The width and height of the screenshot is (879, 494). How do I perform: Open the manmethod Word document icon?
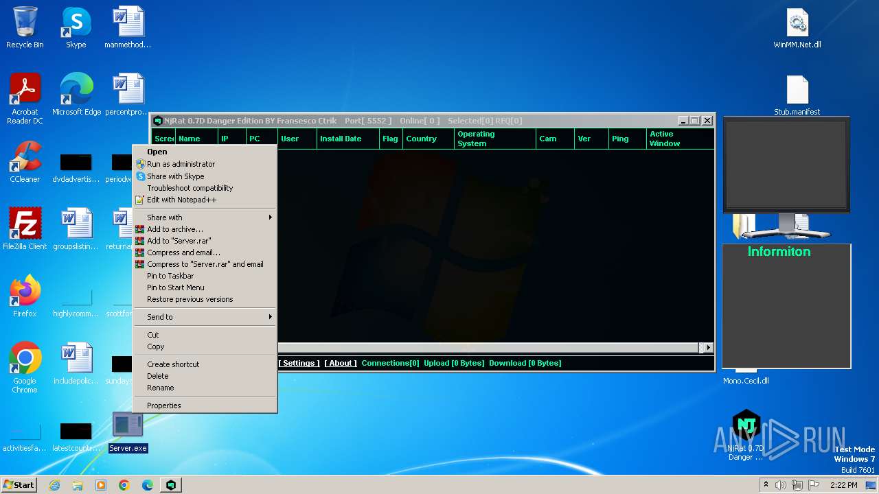[x=128, y=27]
